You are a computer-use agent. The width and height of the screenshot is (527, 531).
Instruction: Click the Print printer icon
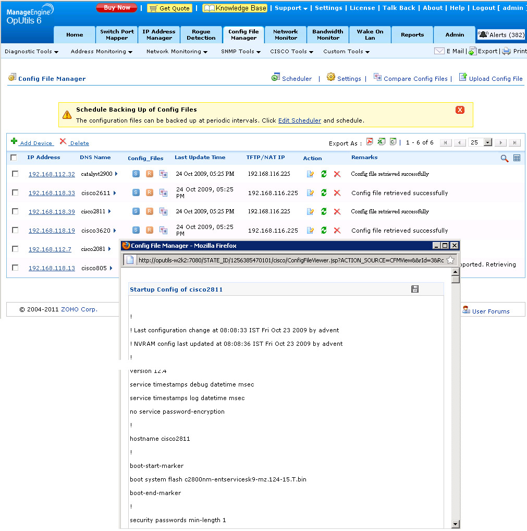point(506,51)
